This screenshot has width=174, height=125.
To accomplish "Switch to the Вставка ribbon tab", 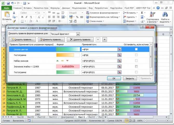I will 28,8.
